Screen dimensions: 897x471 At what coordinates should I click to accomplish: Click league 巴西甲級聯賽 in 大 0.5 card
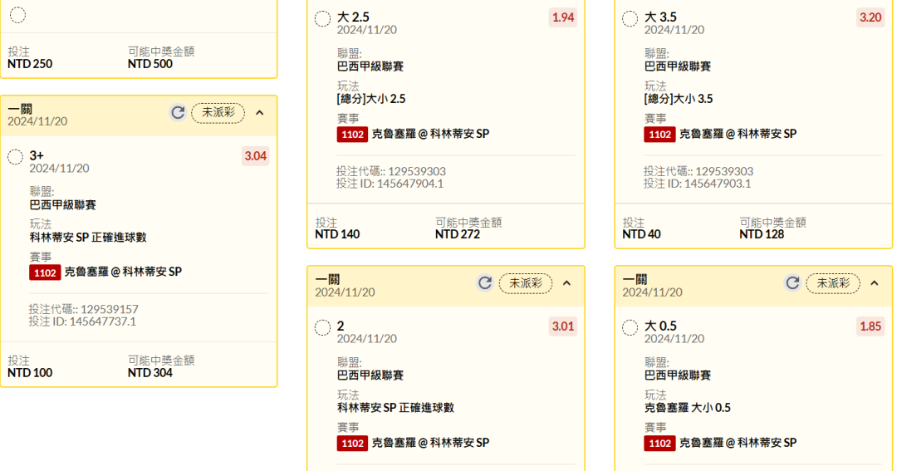pyautogui.click(x=678, y=375)
